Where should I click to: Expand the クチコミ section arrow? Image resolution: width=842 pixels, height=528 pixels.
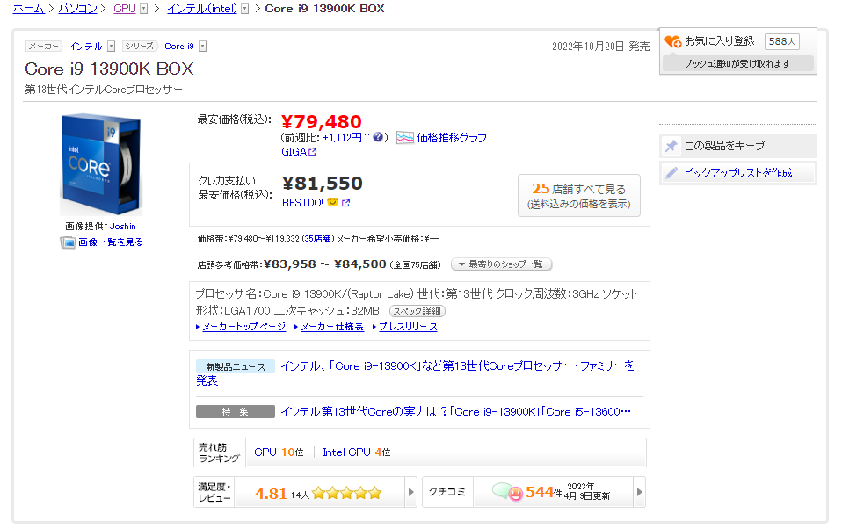click(639, 491)
